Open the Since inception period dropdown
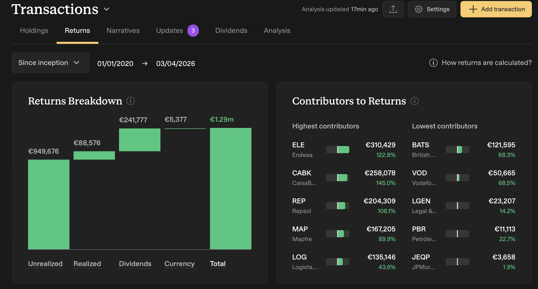Screen dimensions: 538x289 (x=50, y=63)
